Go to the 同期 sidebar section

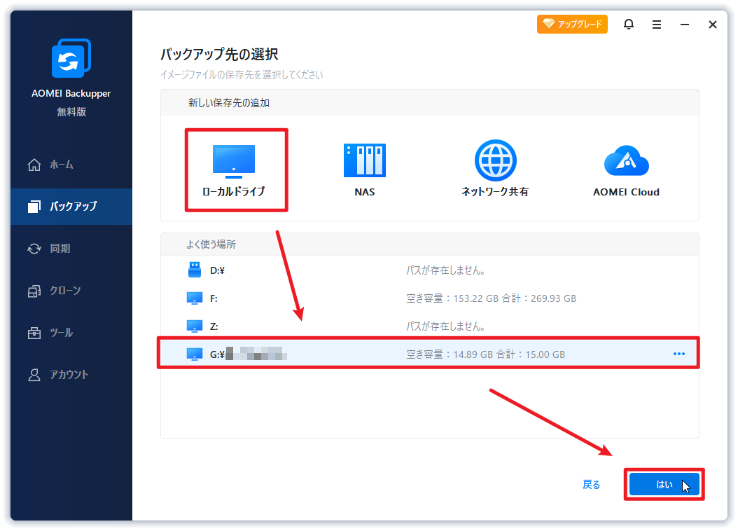(71, 249)
